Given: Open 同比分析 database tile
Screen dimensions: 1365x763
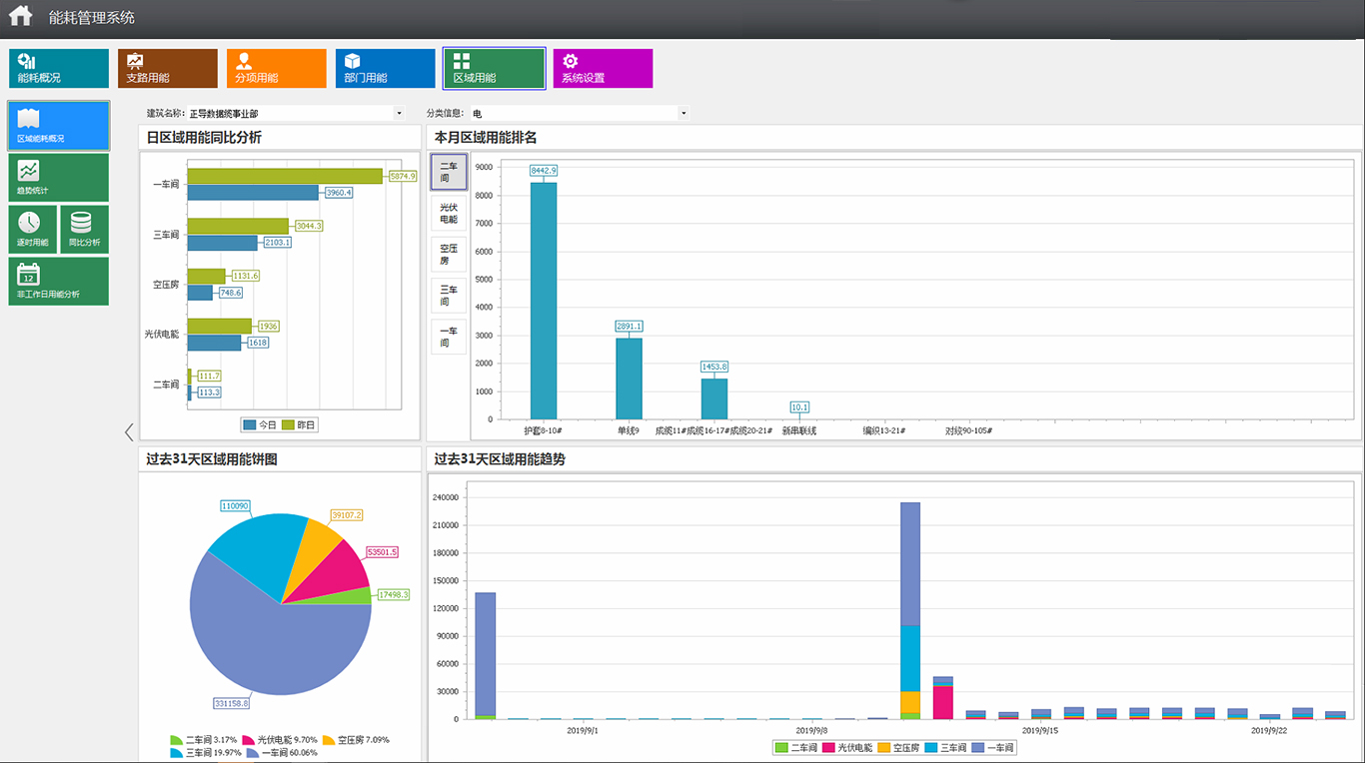Looking at the screenshot, I should pos(85,230).
